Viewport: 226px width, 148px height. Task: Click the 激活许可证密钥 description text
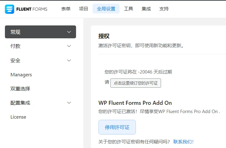click(141, 46)
